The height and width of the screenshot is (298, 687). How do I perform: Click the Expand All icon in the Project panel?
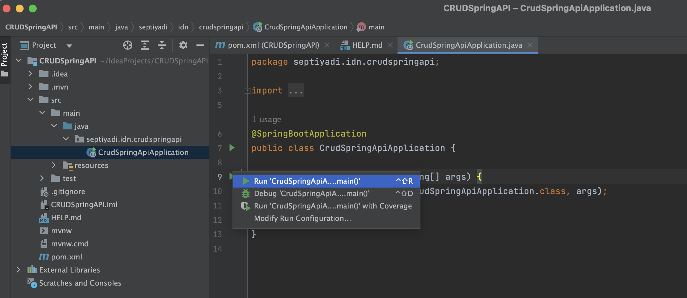click(145, 45)
